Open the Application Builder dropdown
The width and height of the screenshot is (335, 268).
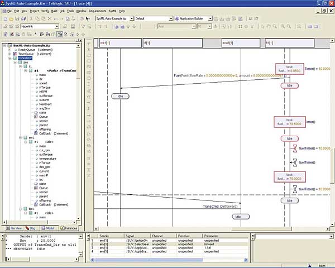click(x=210, y=19)
